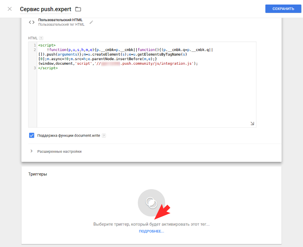Screen dimensions: 303x247
Task: Click the Выберите триггер placeholder text
Action: click(151, 224)
